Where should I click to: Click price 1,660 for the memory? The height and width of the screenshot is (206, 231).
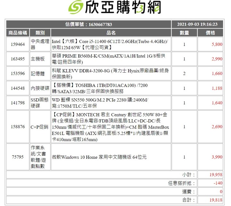click(217, 74)
